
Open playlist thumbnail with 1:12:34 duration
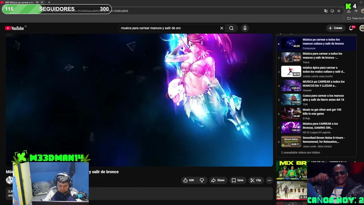291,99
